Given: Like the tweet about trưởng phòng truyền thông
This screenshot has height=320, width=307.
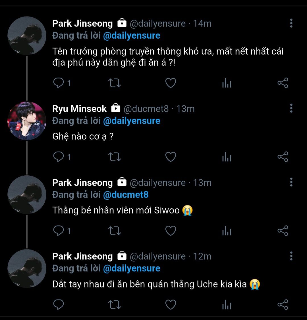Looking at the screenshot, I should [x=171, y=83].
